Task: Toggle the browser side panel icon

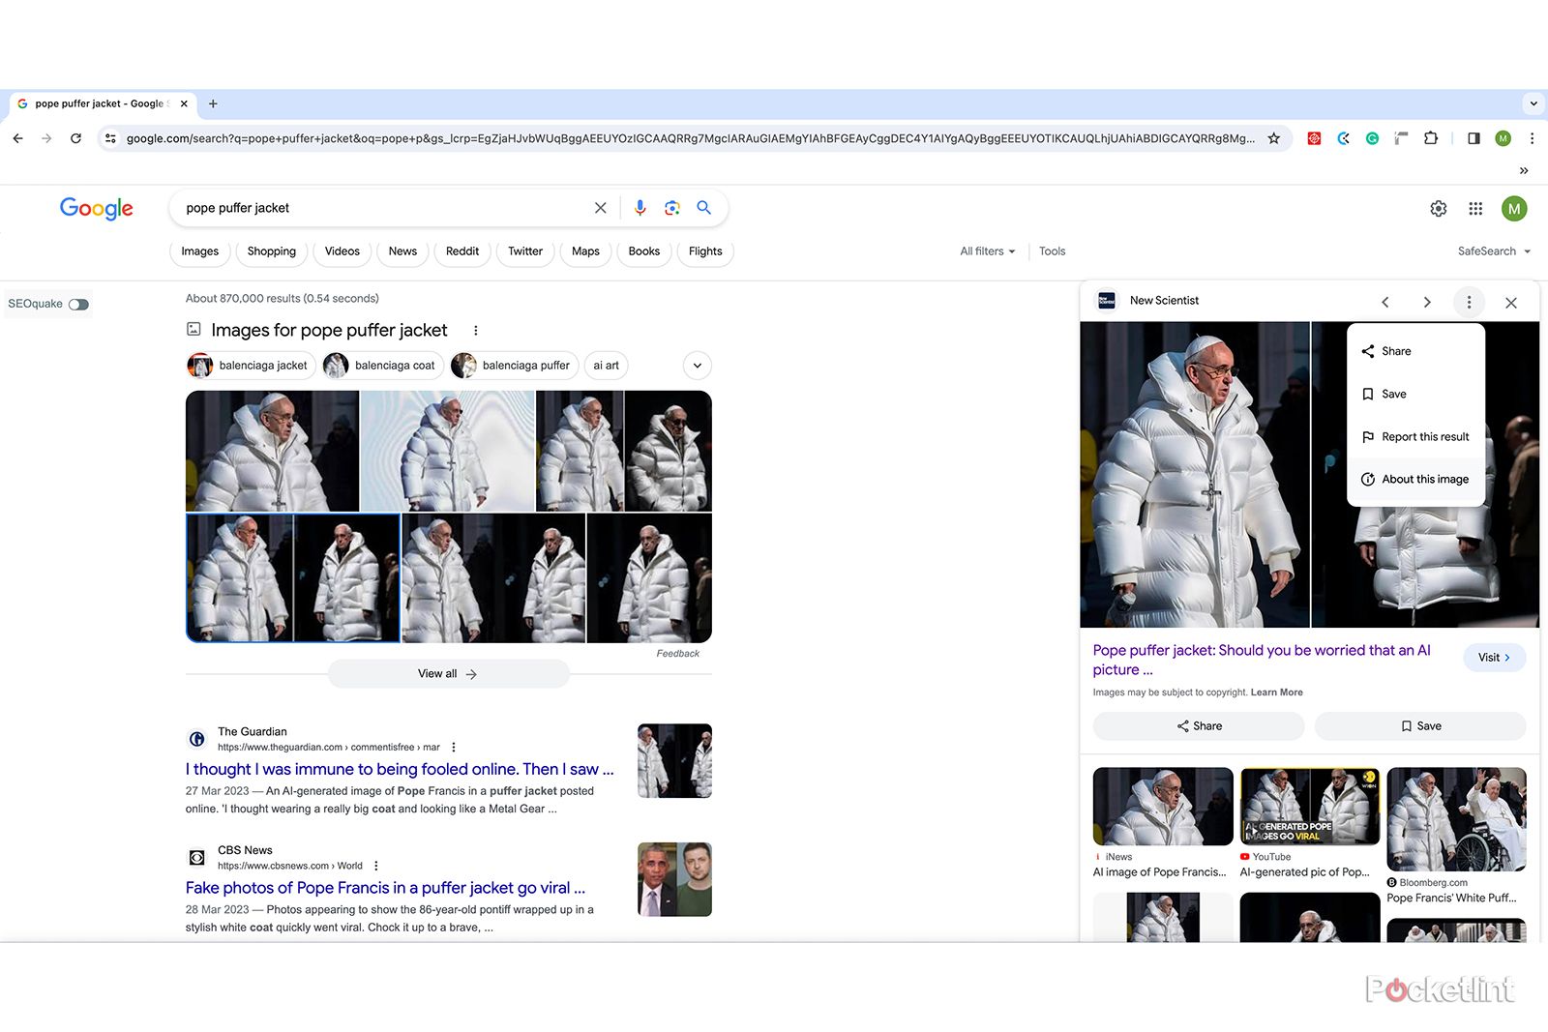Action: [x=1473, y=138]
